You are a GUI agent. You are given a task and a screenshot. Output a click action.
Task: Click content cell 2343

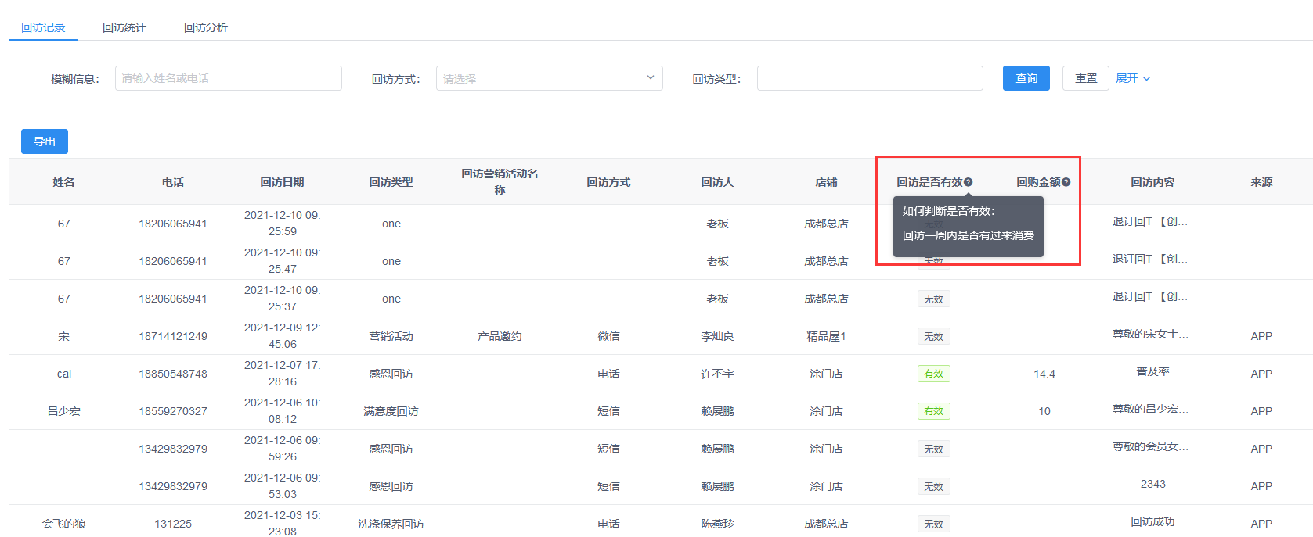click(1152, 484)
